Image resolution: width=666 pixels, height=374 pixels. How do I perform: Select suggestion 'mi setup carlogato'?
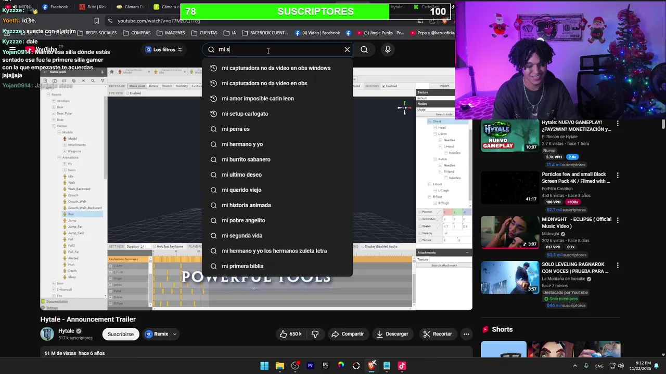coord(277,114)
